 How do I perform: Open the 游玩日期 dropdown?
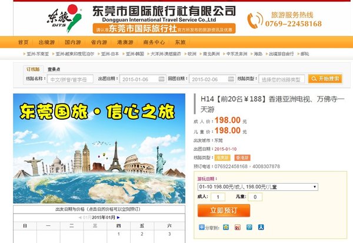[258, 187]
